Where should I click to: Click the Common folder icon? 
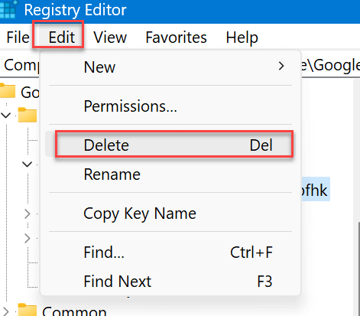click(28, 310)
